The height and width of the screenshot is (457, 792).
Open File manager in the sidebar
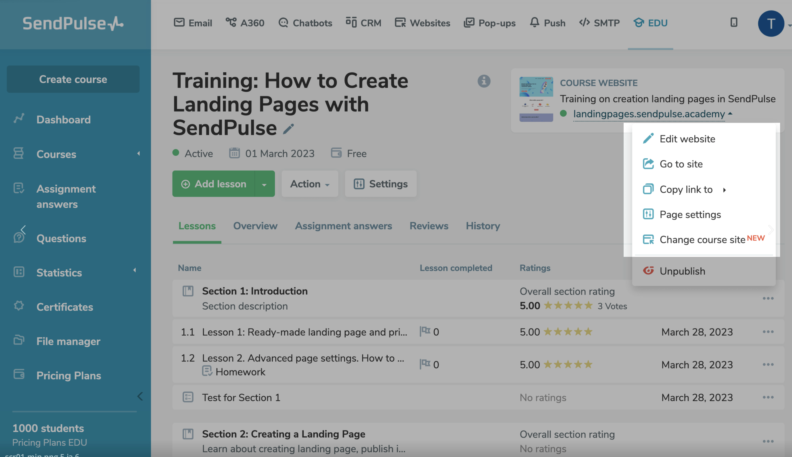68,341
